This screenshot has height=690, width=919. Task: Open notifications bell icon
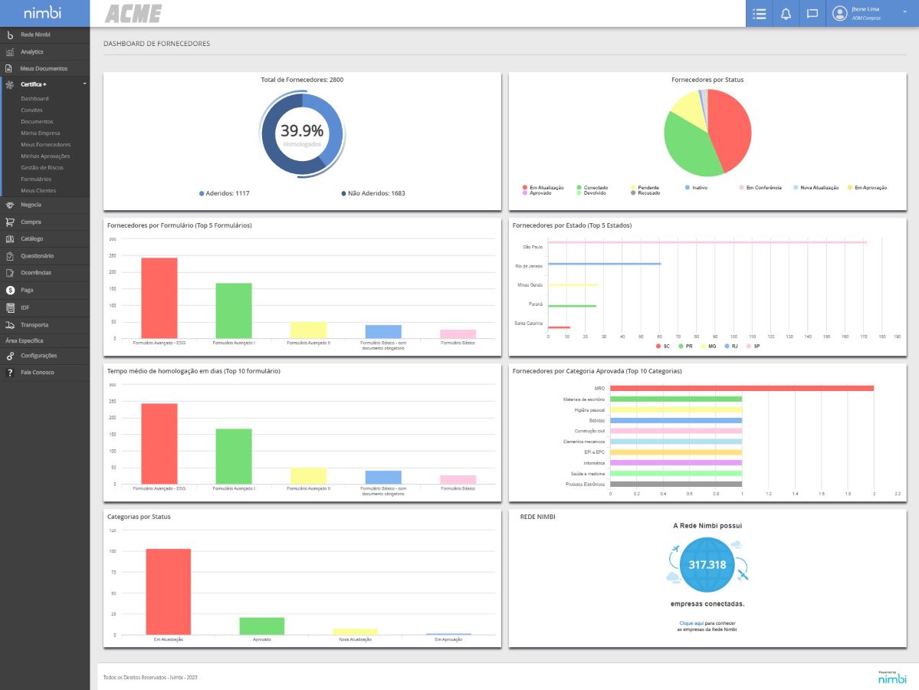tap(786, 14)
